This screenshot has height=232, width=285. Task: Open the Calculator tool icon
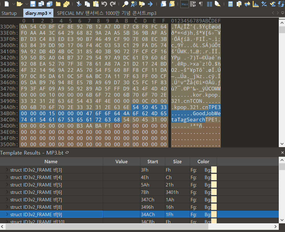click(x=230, y=4)
